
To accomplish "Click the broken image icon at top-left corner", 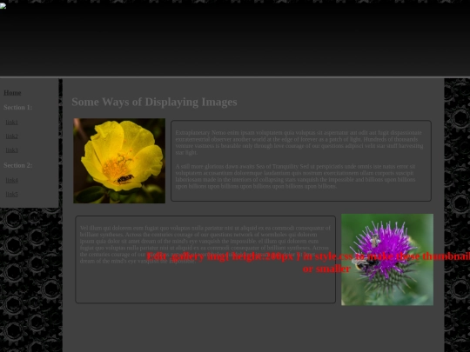I will click(x=3, y=6).
